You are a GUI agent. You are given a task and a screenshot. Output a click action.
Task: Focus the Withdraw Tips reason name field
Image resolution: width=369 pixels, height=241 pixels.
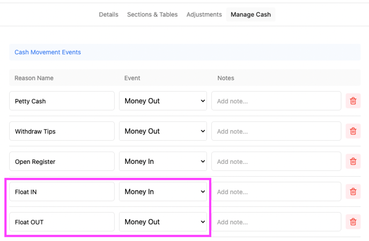click(x=62, y=131)
